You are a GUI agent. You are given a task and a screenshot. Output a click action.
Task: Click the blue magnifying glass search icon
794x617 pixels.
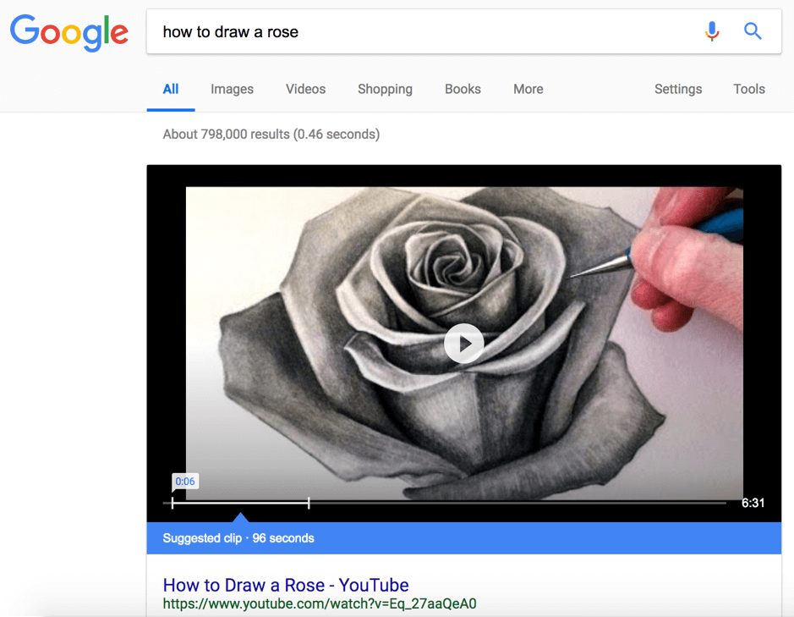click(753, 32)
